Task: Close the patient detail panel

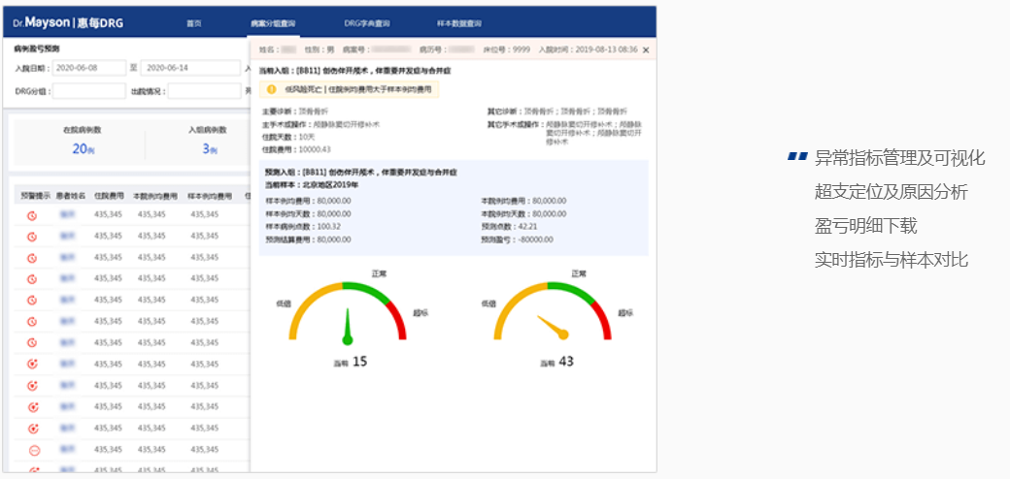Action: coord(646,49)
